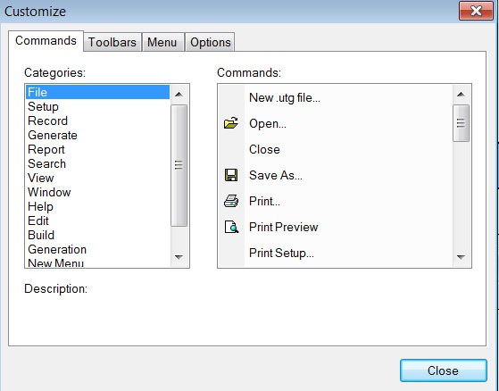499x391 pixels.
Task: Click the Categories list scroll up arrow
Action: (179, 94)
